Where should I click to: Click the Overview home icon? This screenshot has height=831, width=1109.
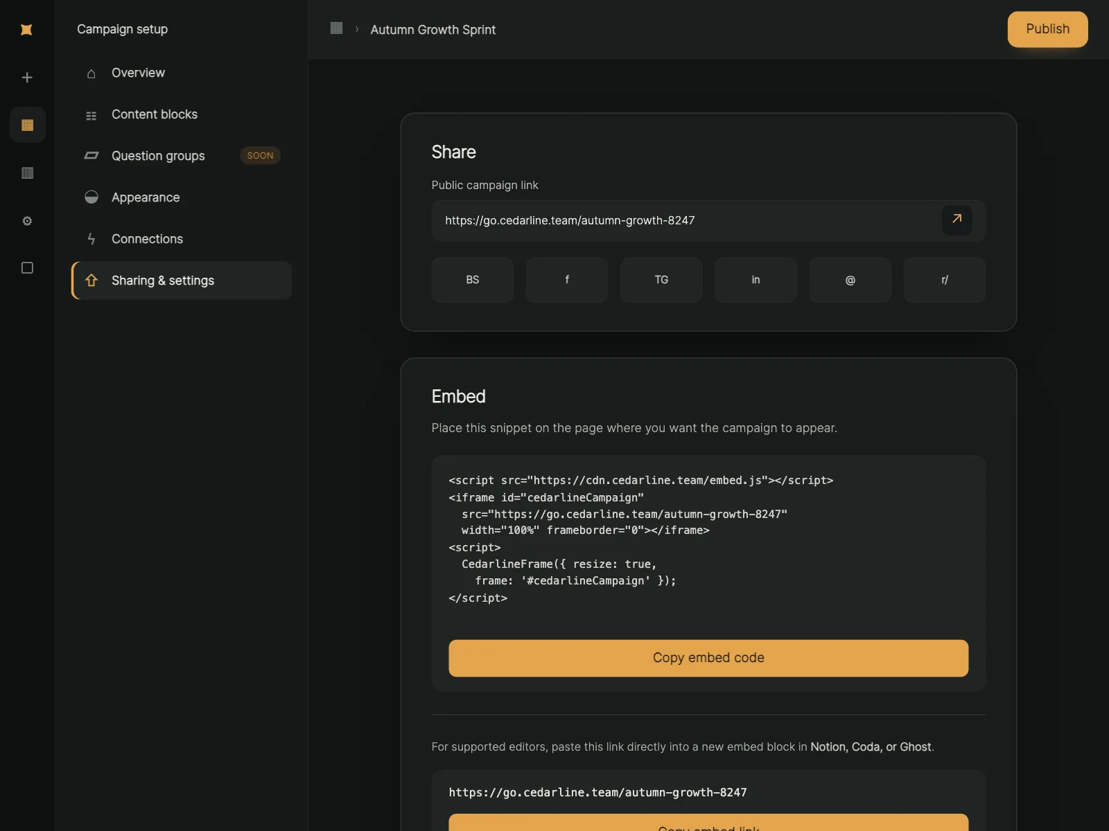click(x=91, y=73)
